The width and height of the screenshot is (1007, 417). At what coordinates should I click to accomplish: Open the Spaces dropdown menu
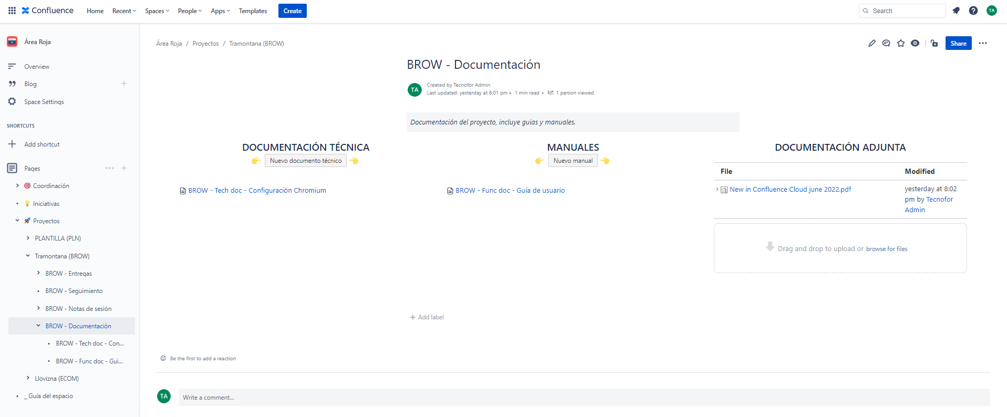tap(157, 11)
